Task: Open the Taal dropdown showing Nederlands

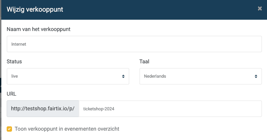Action: [x=201, y=76]
